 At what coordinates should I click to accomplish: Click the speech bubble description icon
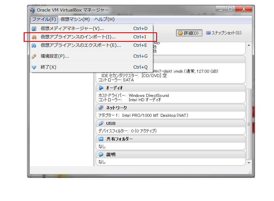click(101, 154)
